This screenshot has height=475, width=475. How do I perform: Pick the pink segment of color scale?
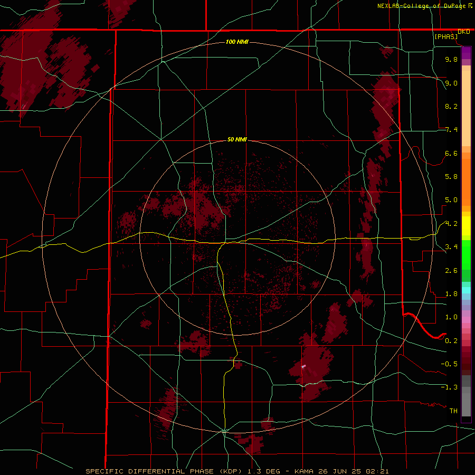(x=466, y=320)
